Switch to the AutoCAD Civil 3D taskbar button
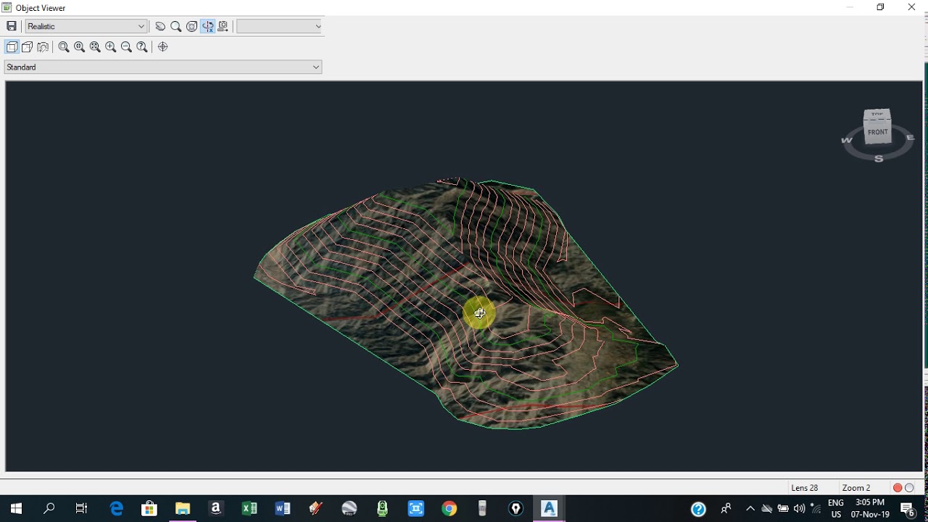 pyautogui.click(x=550, y=509)
